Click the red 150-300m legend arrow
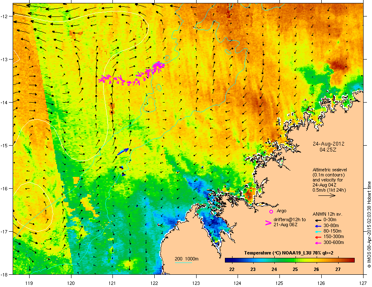372x287 pixels. tap(317, 237)
